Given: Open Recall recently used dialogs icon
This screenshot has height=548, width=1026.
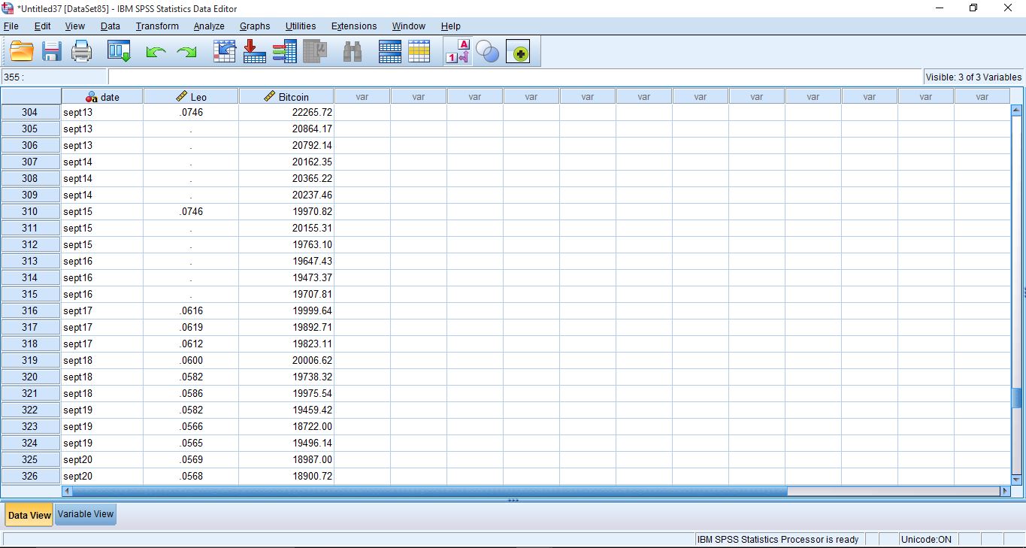Looking at the screenshot, I should (x=119, y=51).
